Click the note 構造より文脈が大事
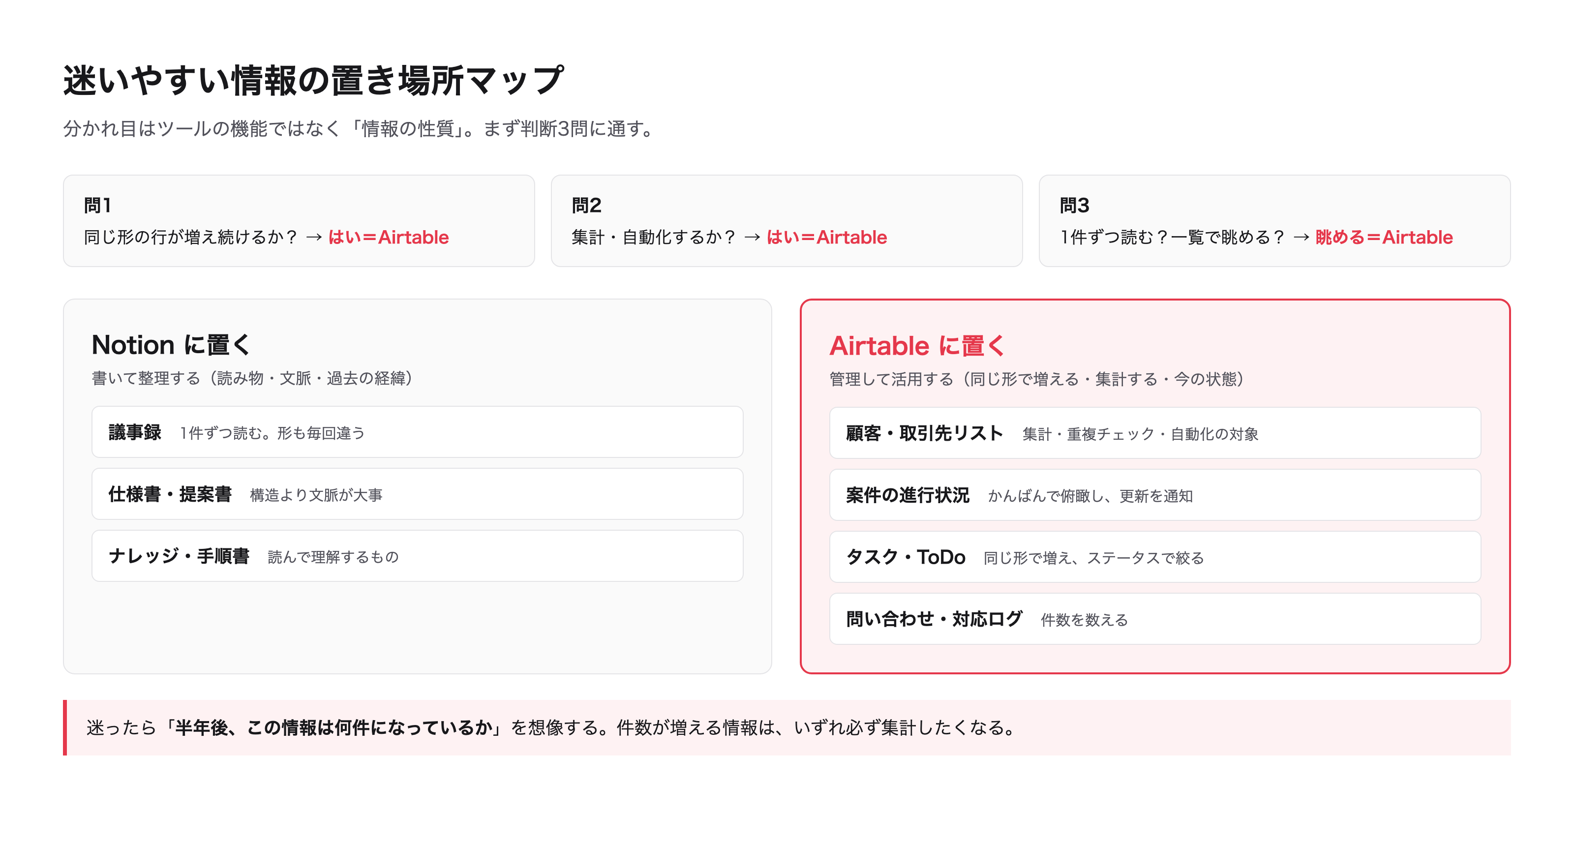Screen dimensions: 1574x846 tap(316, 495)
